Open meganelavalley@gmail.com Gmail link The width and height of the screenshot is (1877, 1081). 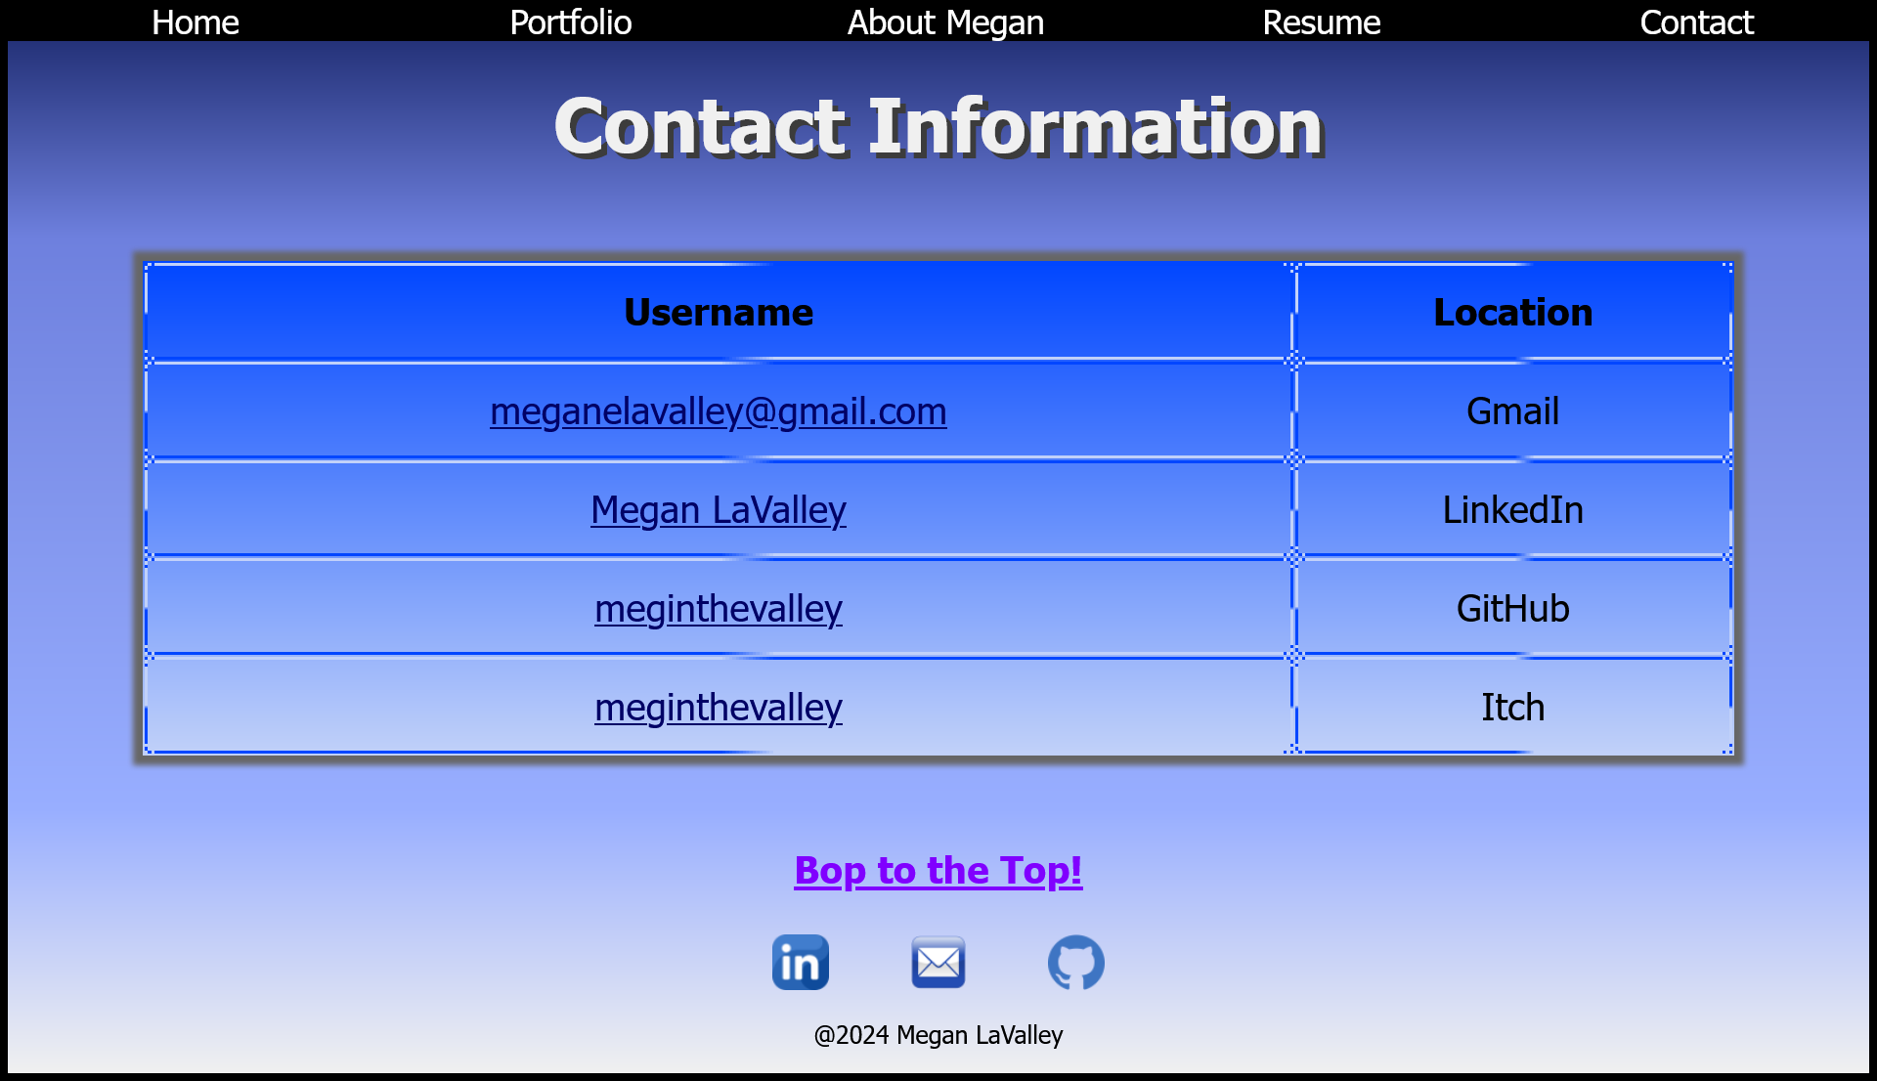click(717, 410)
